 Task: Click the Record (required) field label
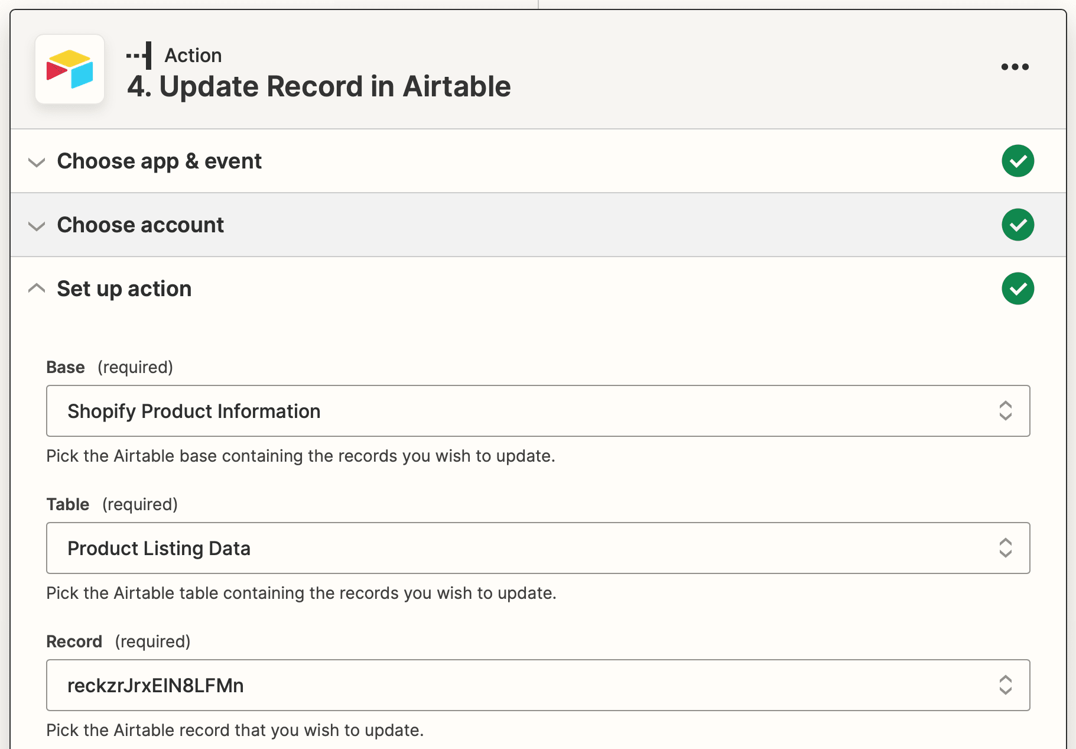[118, 641]
